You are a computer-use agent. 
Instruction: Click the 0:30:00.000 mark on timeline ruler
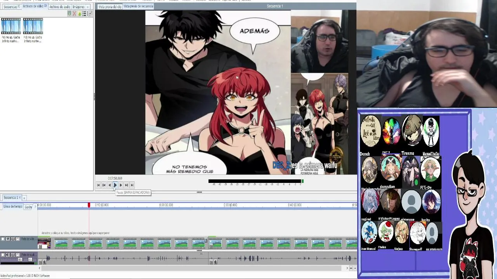[230, 205]
